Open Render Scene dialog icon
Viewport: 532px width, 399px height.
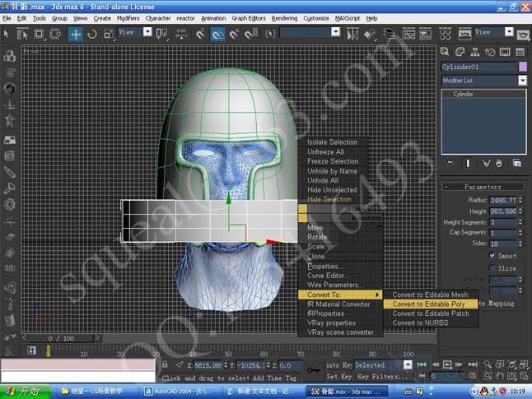[x=464, y=34]
